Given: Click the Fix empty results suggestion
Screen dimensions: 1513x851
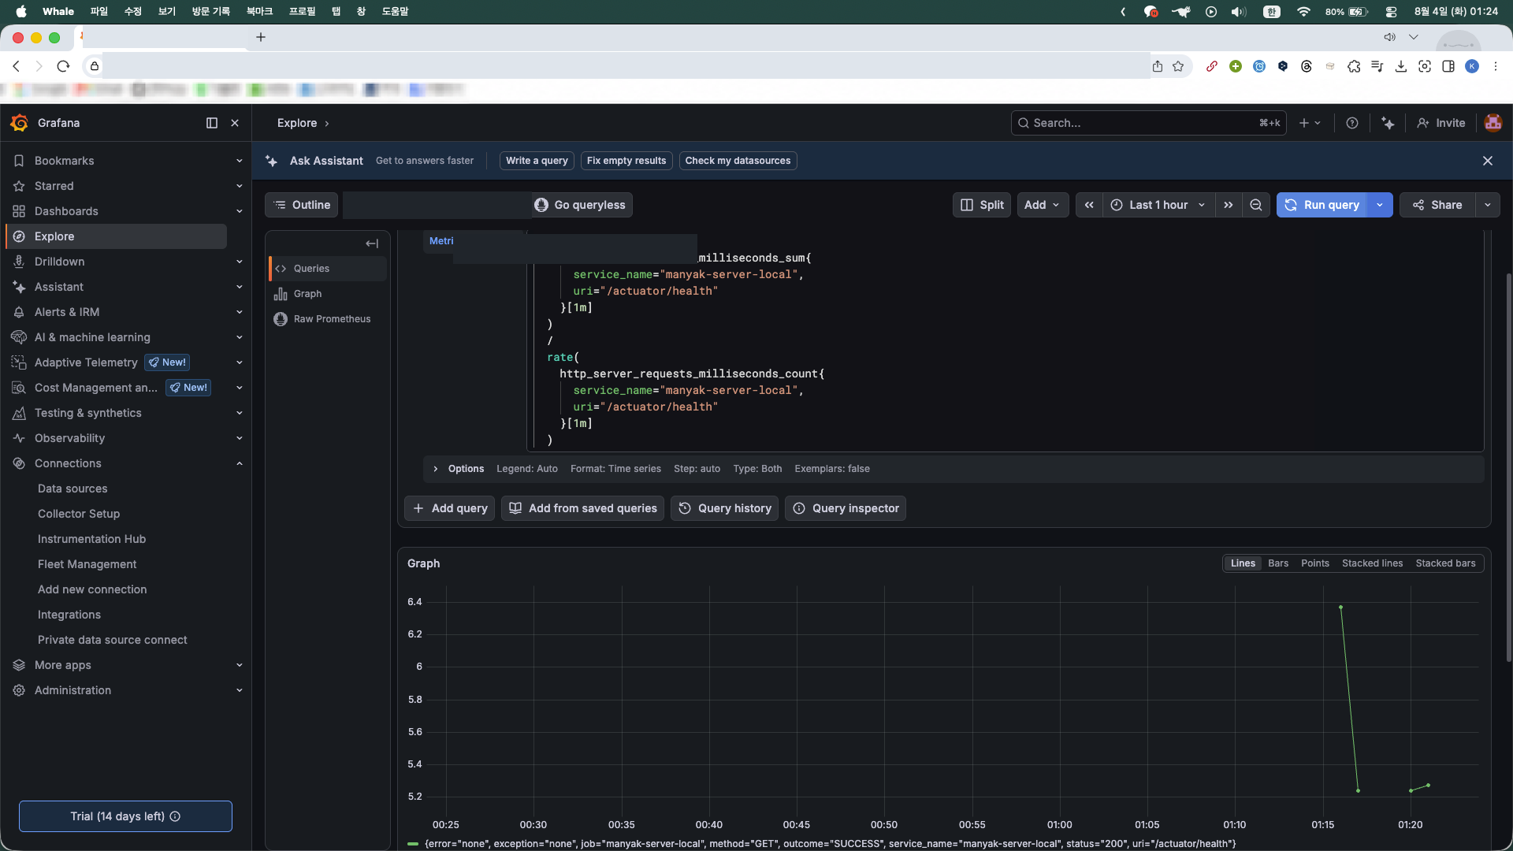Looking at the screenshot, I should point(626,161).
